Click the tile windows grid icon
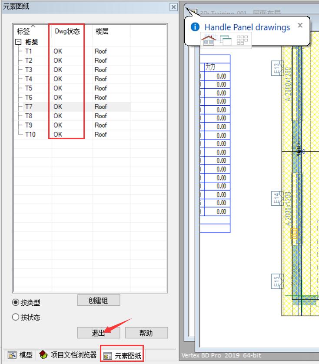 pos(242,40)
